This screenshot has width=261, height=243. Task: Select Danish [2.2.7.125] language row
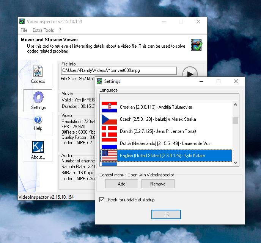tap(166, 131)
